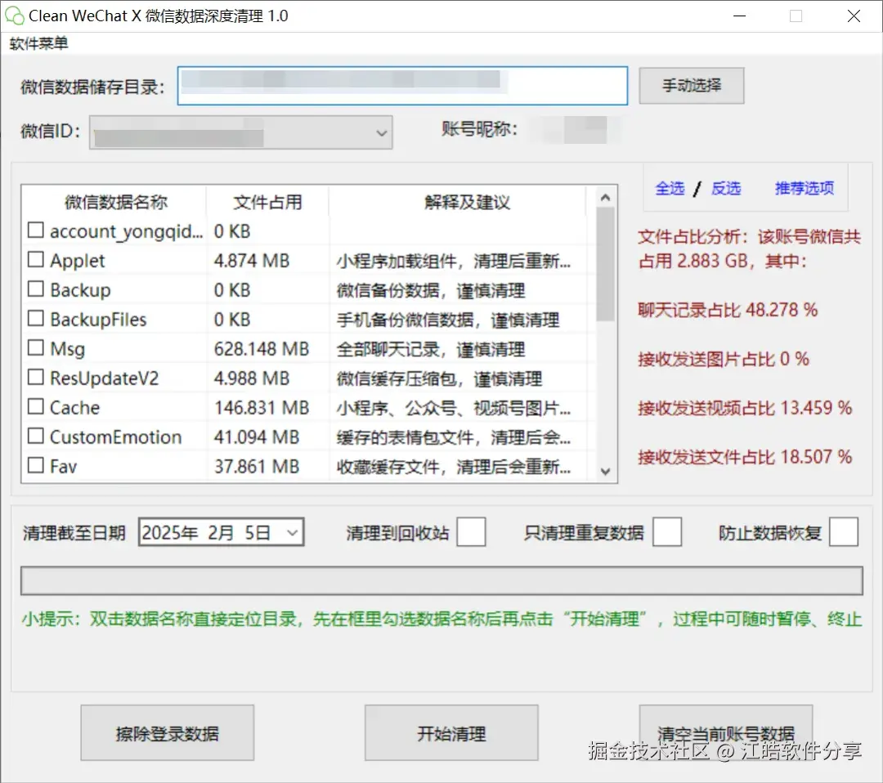Click the 全选 link
Screen dimensions: 883x783
670,188
